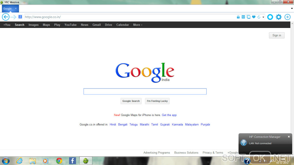This screenshot has width=294, height=165.
Task: Click the Google Search button
Action: (x=131, y=101)
